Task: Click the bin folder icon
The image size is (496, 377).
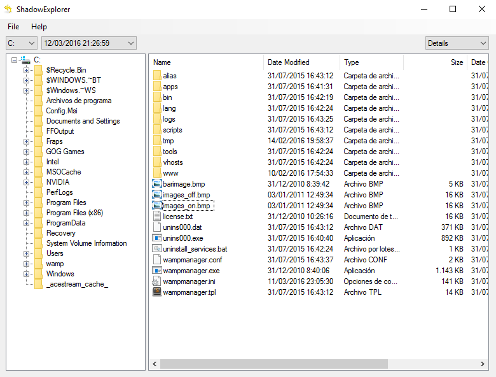Action: [x=157, y=97]
